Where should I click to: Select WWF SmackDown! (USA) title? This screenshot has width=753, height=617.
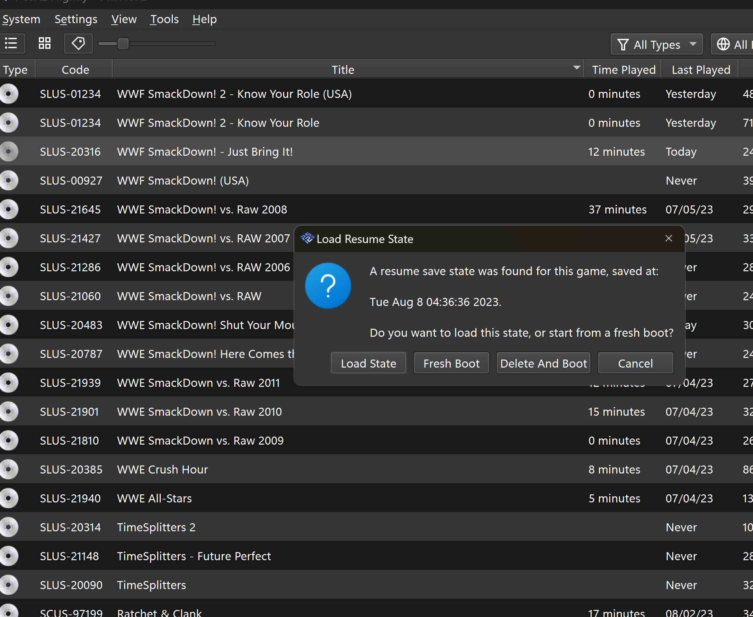point(183,180)
